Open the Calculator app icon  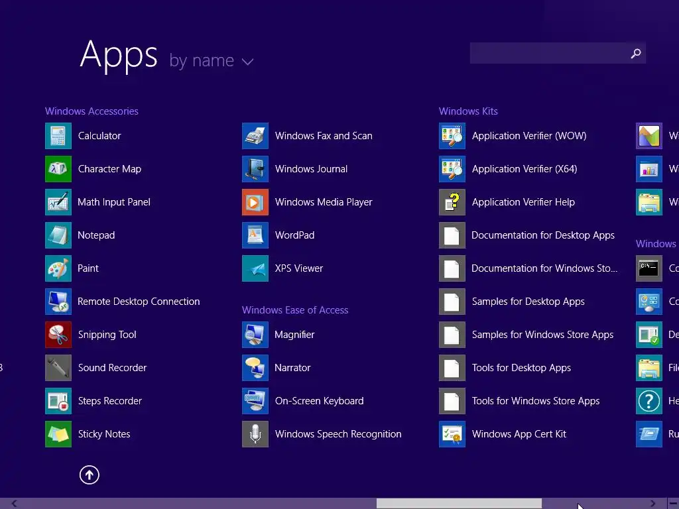58,135
